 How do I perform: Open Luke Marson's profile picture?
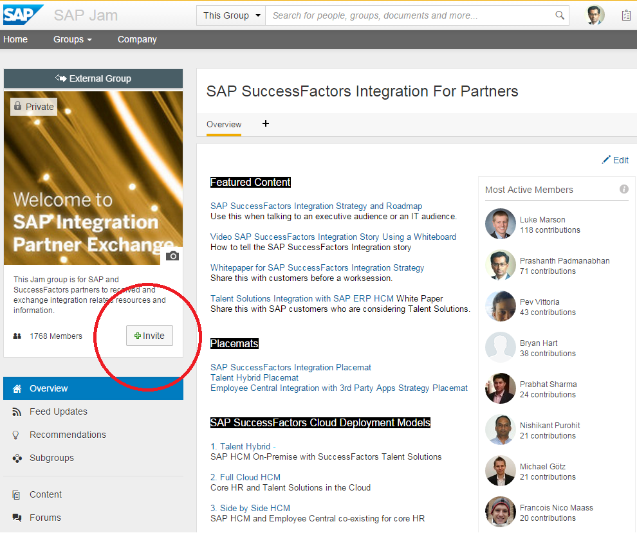500,224
